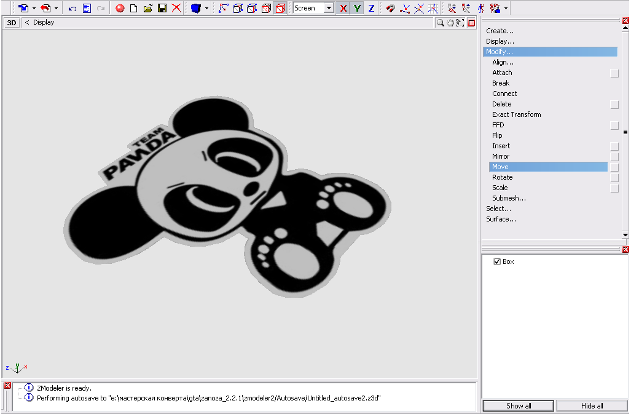Save with the floppy disk icon

pyautogui.click(x=162, y=8)
